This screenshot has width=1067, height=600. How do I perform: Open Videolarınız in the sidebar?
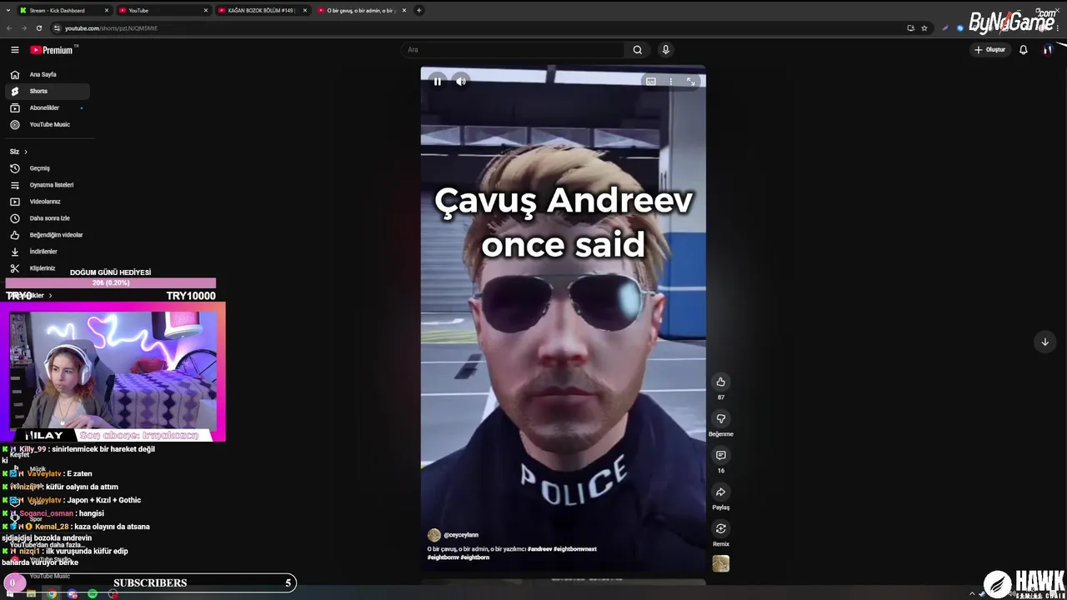point(47,202)
